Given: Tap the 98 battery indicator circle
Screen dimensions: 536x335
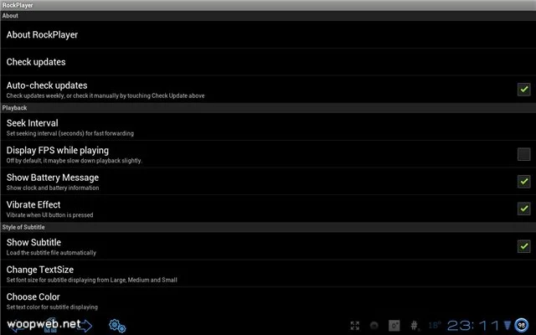Looking at the screenshot, I should tap(521, 325).
